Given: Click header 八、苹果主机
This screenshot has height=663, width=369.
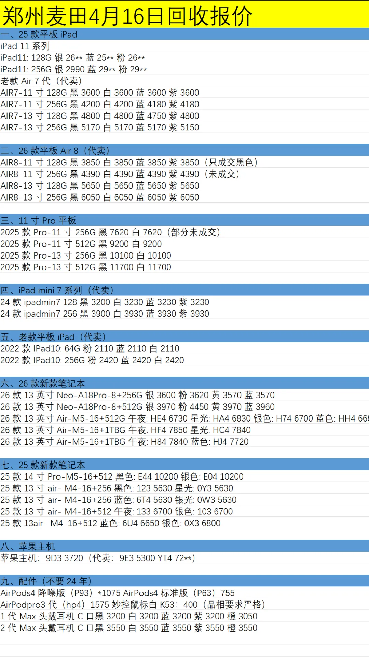Looking at the screenshot, I should [x=184, y=545].
